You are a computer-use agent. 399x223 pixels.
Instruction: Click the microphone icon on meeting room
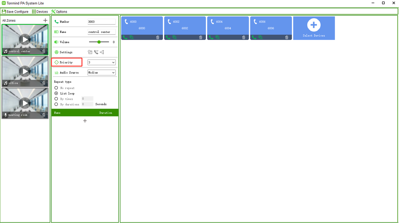[x=6, y=115]
